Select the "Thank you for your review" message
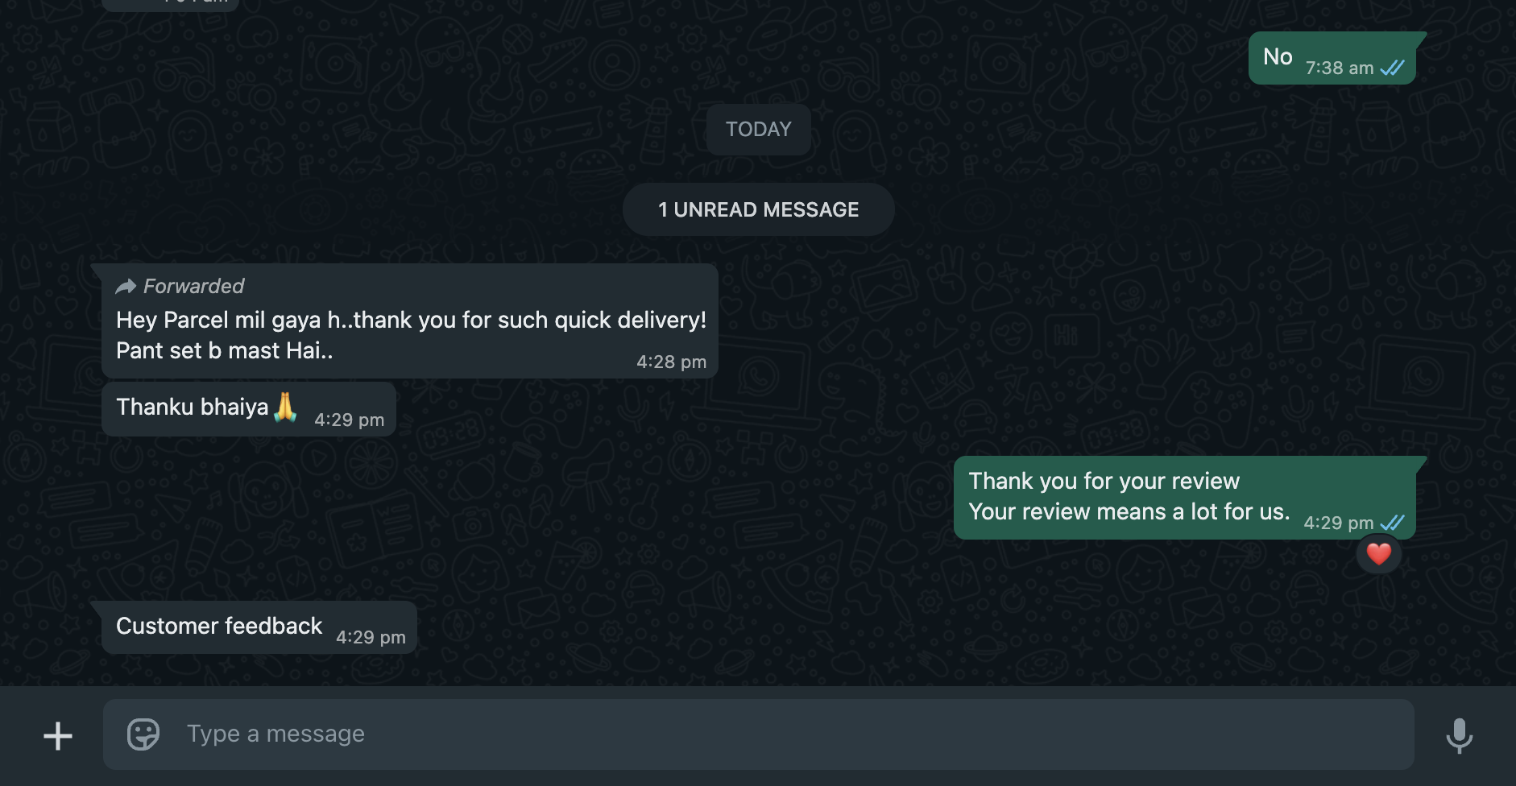Viewport: 1516px width, 786px height. (x=1128, y=497)
